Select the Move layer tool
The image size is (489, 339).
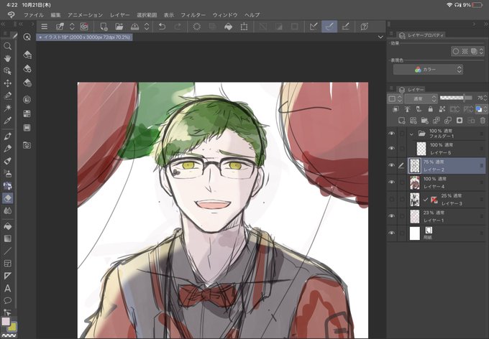[x=7, y=83]
